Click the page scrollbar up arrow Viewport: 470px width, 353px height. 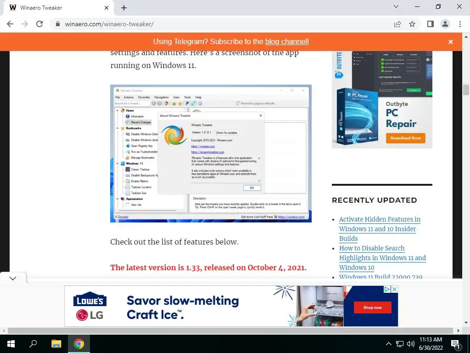pos(466,37)
